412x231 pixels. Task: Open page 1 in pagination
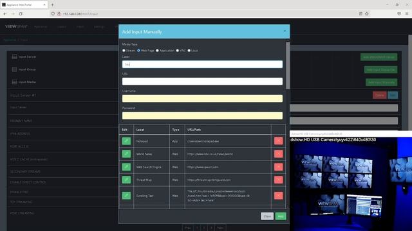click(x=197, y=228)
